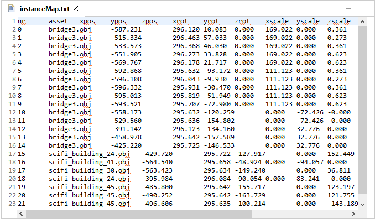Click value -120.259 on line 12
This screenshot has height=219, width=375.
coord(219,112)
